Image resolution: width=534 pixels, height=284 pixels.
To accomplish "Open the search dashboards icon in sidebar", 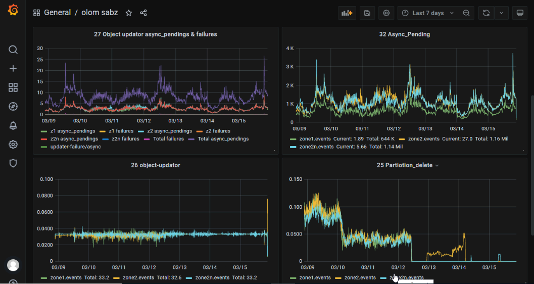I will 13,50.
